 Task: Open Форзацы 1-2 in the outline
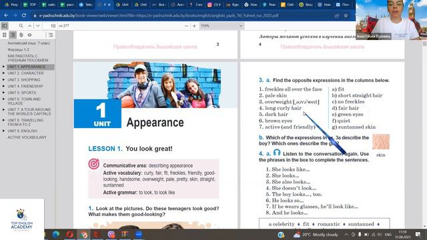18,50
